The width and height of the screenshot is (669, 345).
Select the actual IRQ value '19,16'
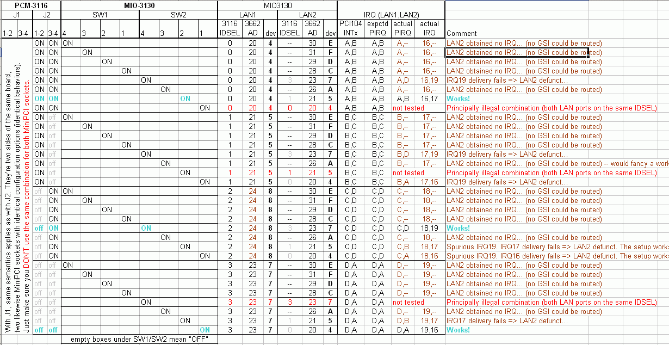(430, 330)
